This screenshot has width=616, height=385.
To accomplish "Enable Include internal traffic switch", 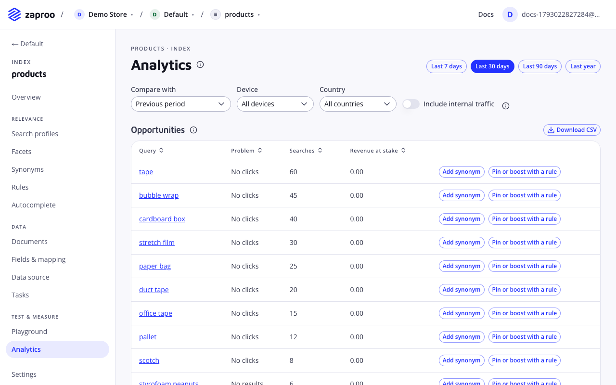I will pyautogui.click(x=411, y=104).
